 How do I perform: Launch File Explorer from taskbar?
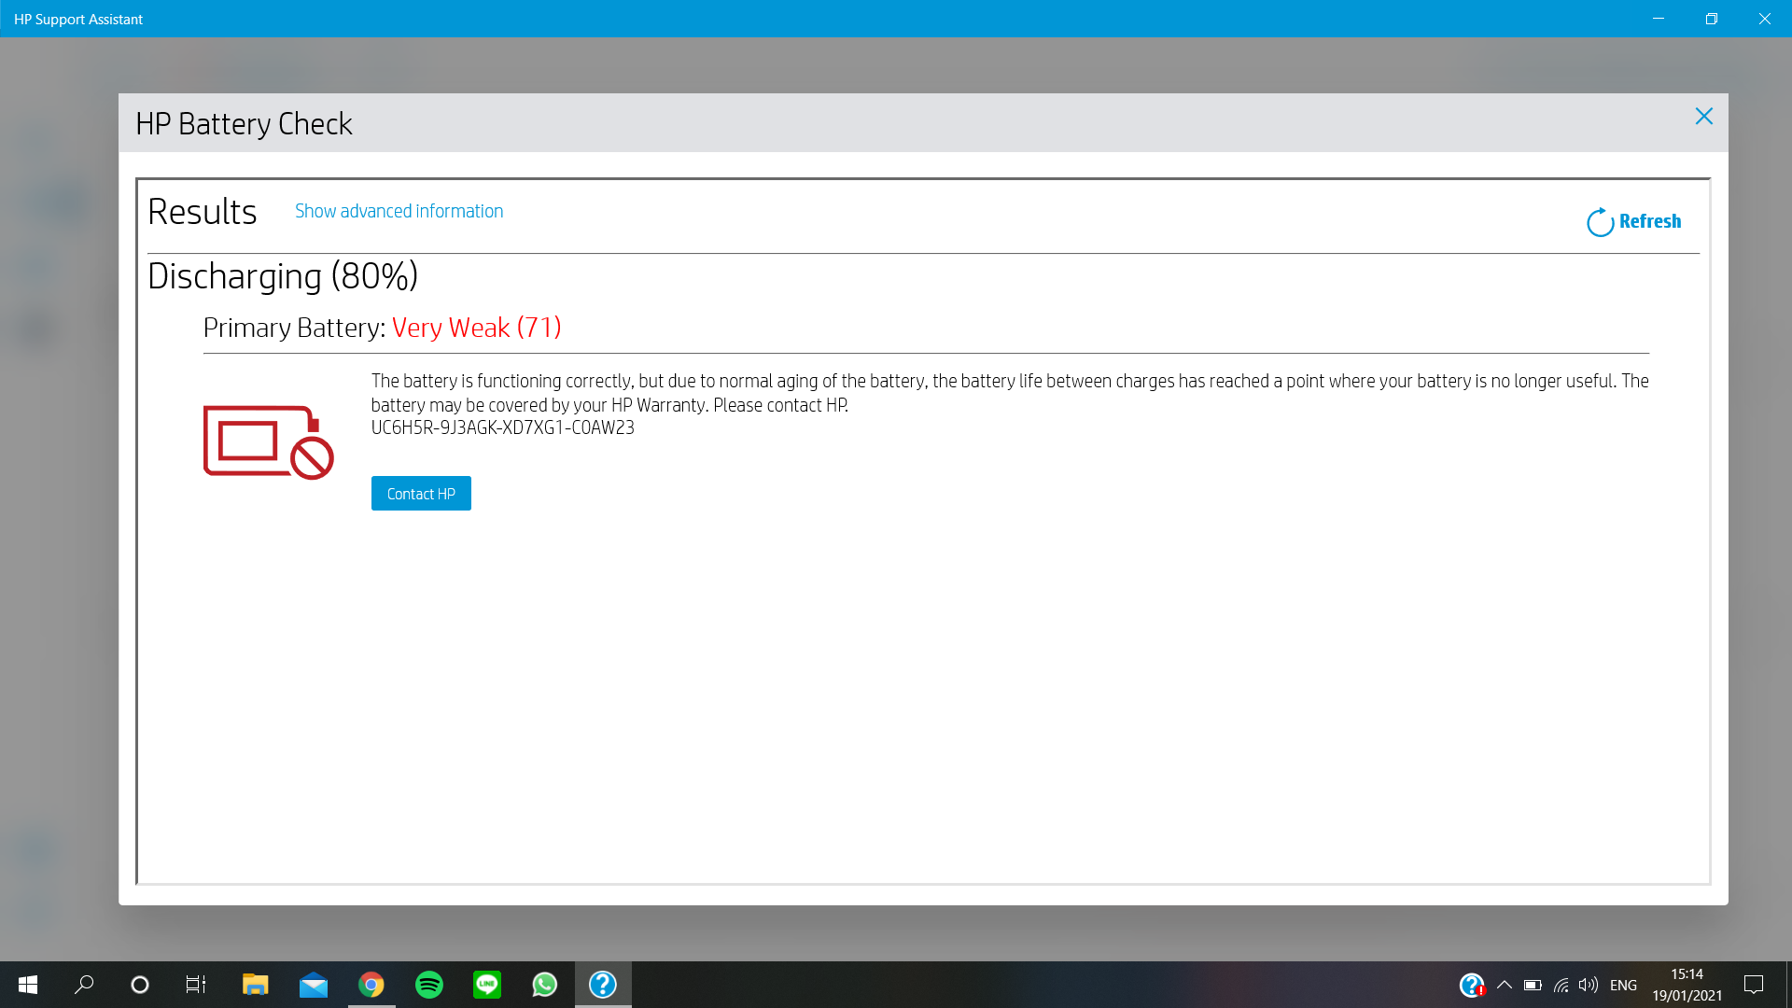[255, 985]
